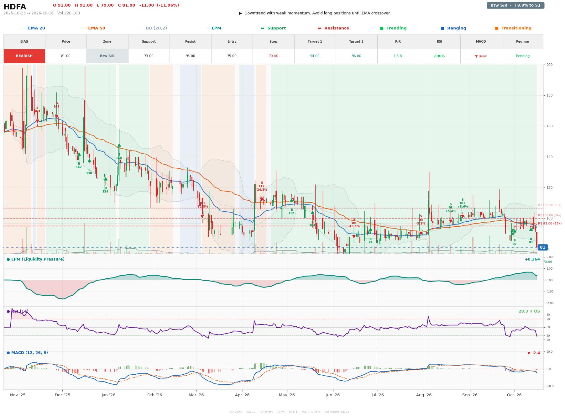Click the buy marker labeled B 126
The width and height of the screenshot is (565, 417).
pyautogui.click(x=106, y=179)
